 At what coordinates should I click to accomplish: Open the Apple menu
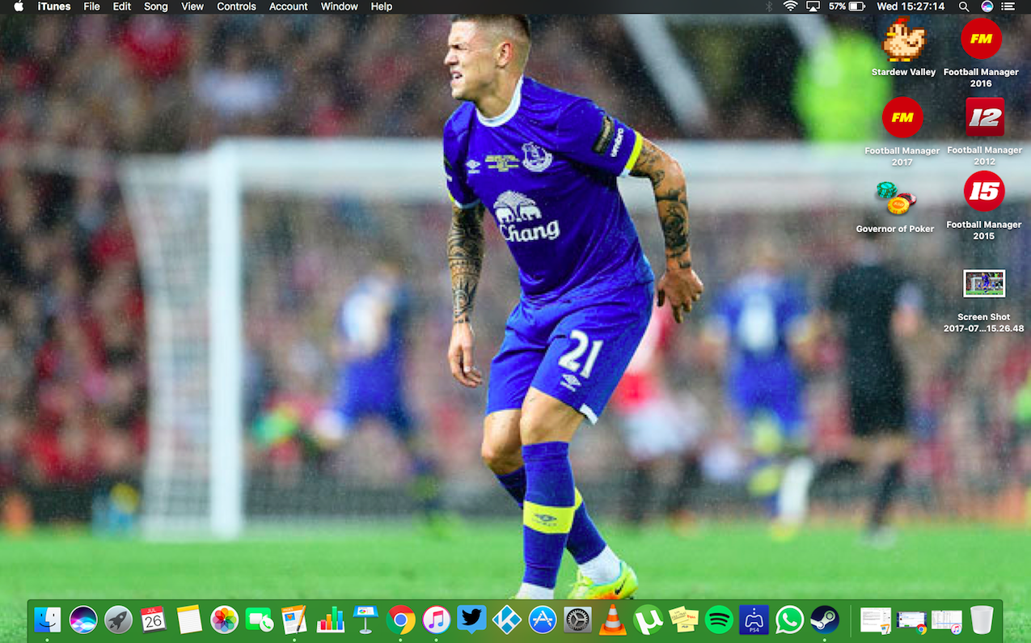coord(19,6)
